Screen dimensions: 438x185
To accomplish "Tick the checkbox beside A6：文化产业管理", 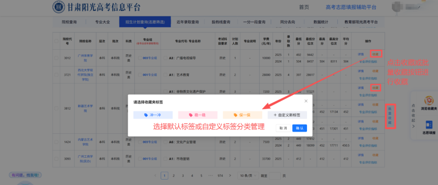I will pos(165,142).
